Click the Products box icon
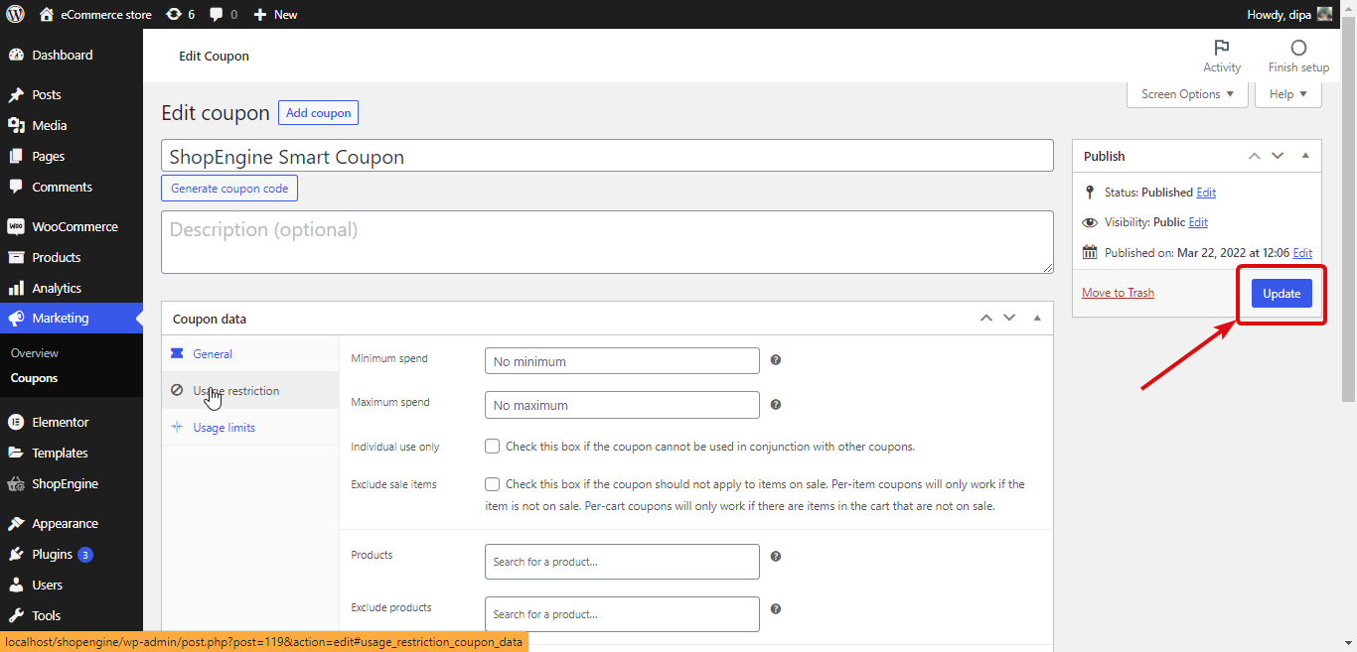The width and height of the screenshot is (1357, 652). click(16, 257)
